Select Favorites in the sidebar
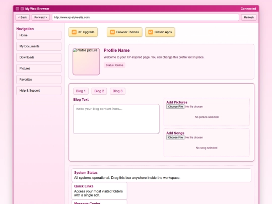Screen dimensions: 272x204 click(39, 80)
